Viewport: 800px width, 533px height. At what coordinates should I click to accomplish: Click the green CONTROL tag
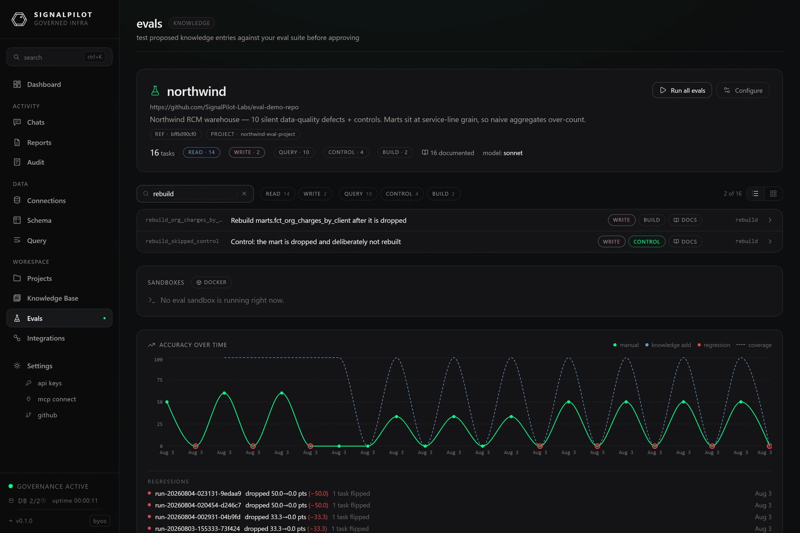click(x=647, y=241)
